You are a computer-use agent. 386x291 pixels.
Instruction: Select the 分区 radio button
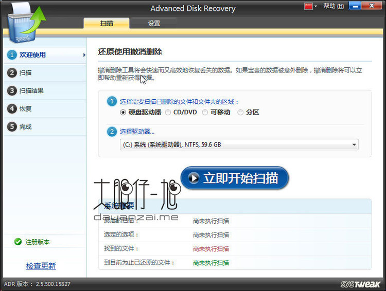(240, 113)
